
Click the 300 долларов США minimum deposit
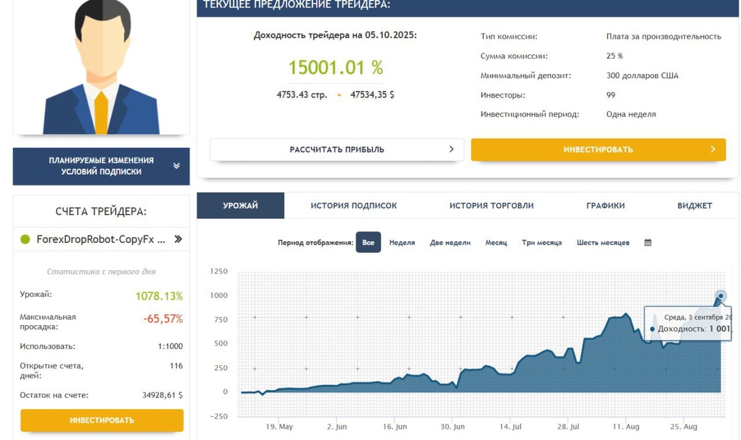pos(642,76)
